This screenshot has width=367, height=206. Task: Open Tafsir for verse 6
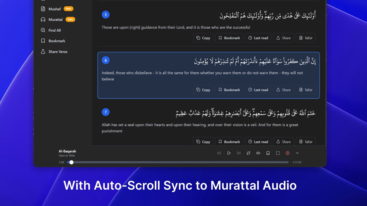click(x=306, y=90)
